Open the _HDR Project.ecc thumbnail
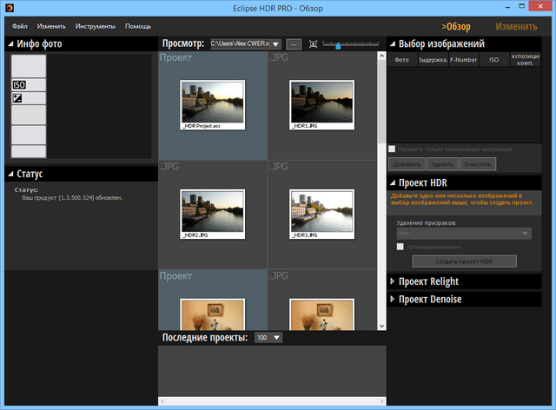 [212, 105]
